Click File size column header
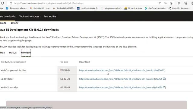 pyautogui.click(x=64, y=62)
